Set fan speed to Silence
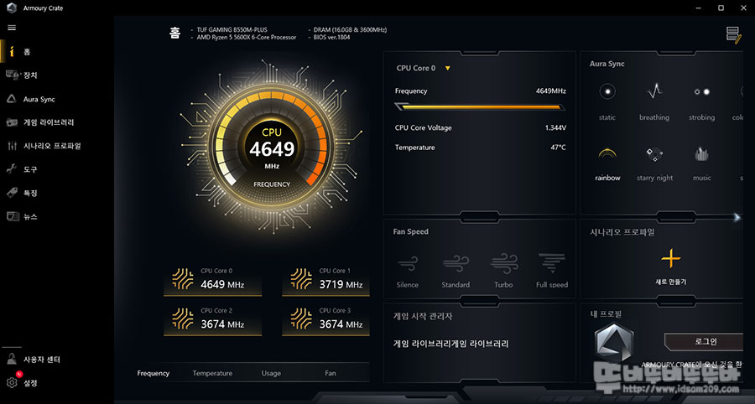Screen dimensions: 755x404 [x=408, y=271]
